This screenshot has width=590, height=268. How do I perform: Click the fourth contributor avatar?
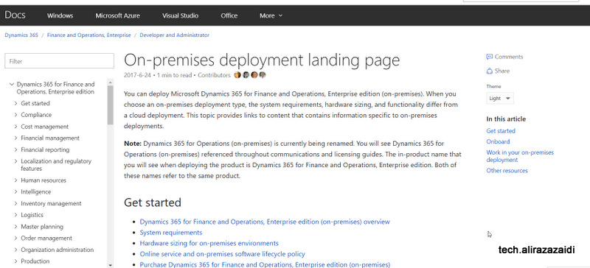[x=263, y=75]
